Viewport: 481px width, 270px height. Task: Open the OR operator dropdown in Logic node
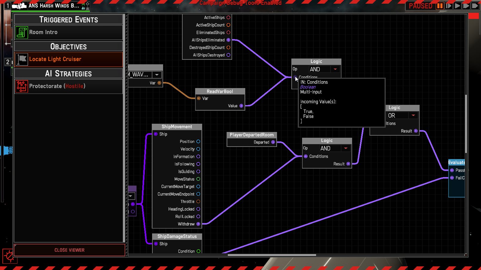(413, 115)
